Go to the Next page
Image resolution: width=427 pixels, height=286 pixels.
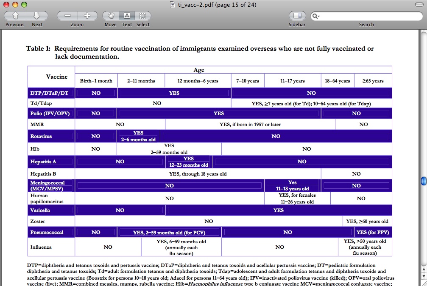click(37, 16)
